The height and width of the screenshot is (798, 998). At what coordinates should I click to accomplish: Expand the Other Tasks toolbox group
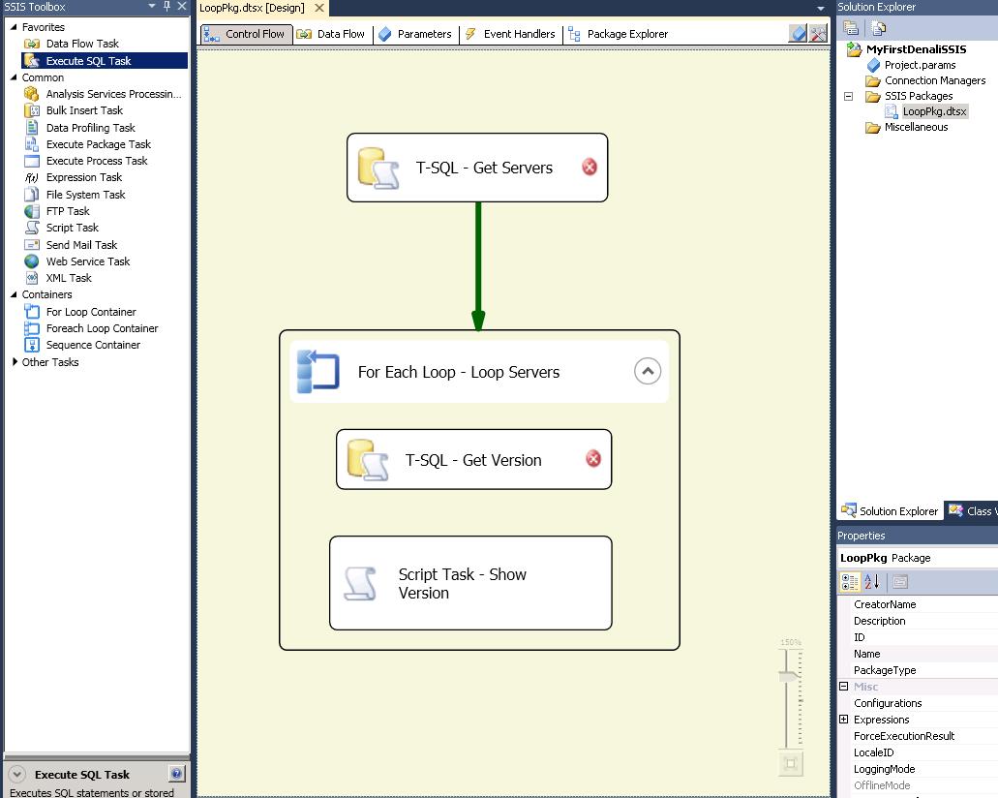tap(15, 362)
